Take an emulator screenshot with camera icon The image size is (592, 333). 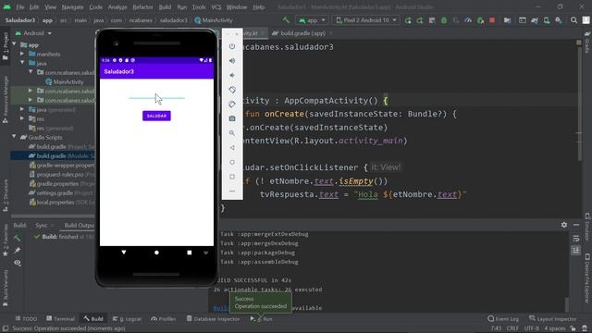[x=232, y=118]
